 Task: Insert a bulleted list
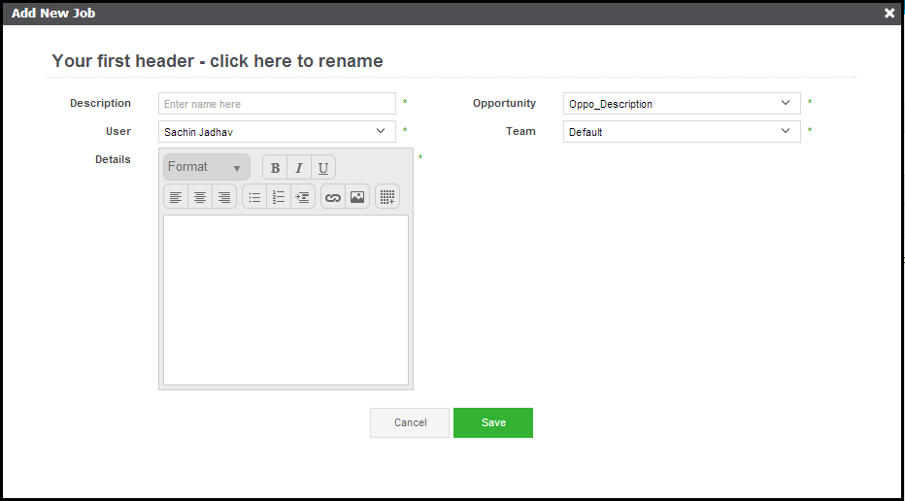click(x=254, y=197)
